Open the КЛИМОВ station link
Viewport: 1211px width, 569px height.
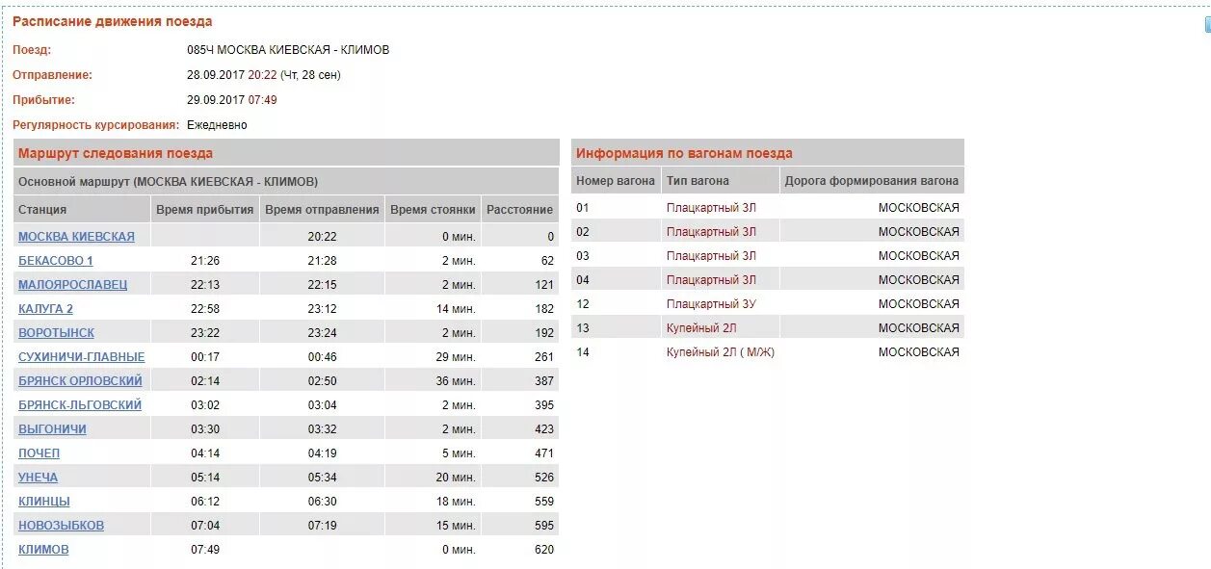(43, 550)
